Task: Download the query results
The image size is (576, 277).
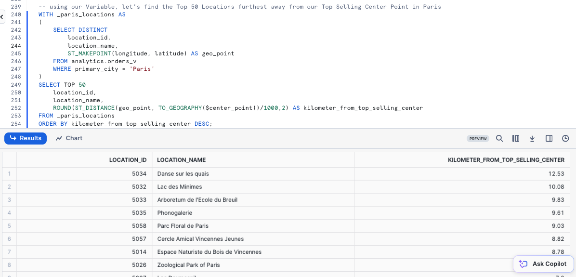Action: [532, 139]
